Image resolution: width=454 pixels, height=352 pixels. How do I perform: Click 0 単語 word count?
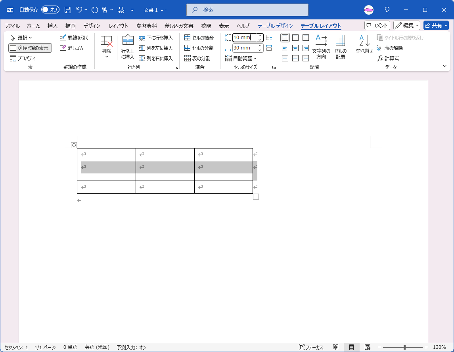[70, 347]
